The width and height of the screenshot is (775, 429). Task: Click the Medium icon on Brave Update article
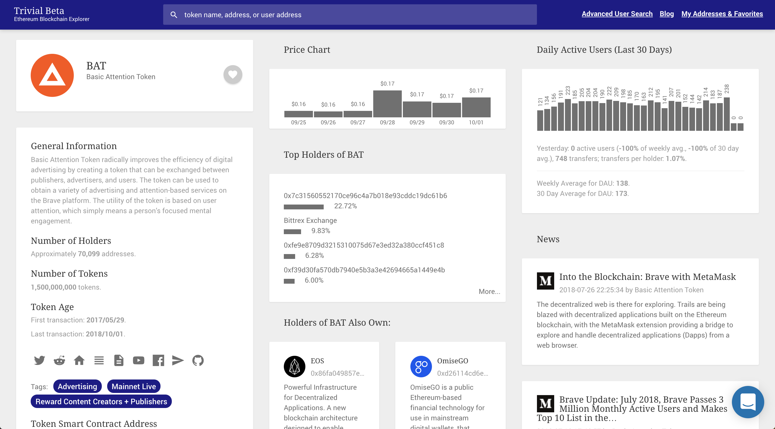coord(545,403)
